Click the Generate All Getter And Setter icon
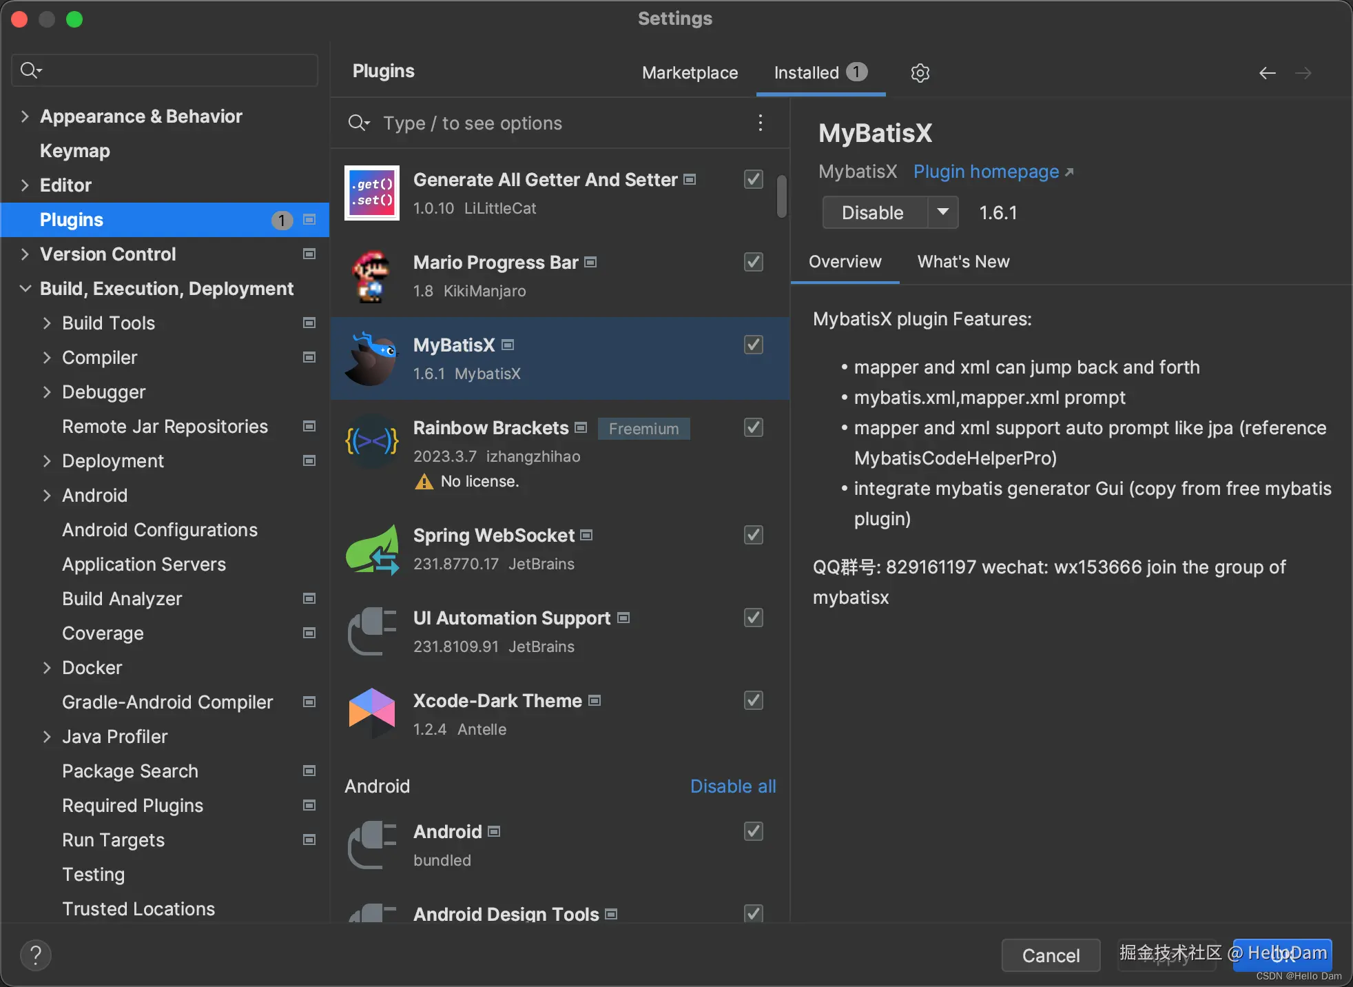Viewport: 1353px width, 987px height. (371, 193)
